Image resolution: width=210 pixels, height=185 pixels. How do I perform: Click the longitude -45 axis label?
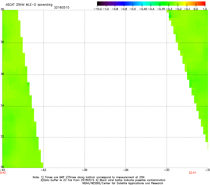pyautogui.click(x=3, y=170)
